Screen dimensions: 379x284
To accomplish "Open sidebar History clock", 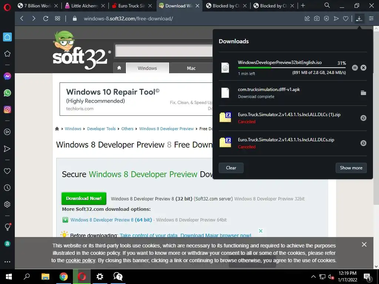I will (x=7, y=187).
